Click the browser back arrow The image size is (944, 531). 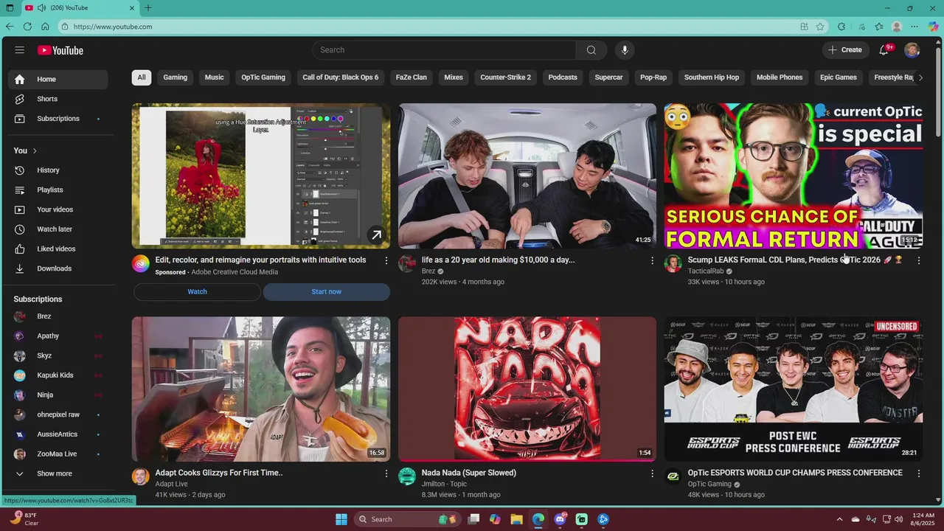10,27
